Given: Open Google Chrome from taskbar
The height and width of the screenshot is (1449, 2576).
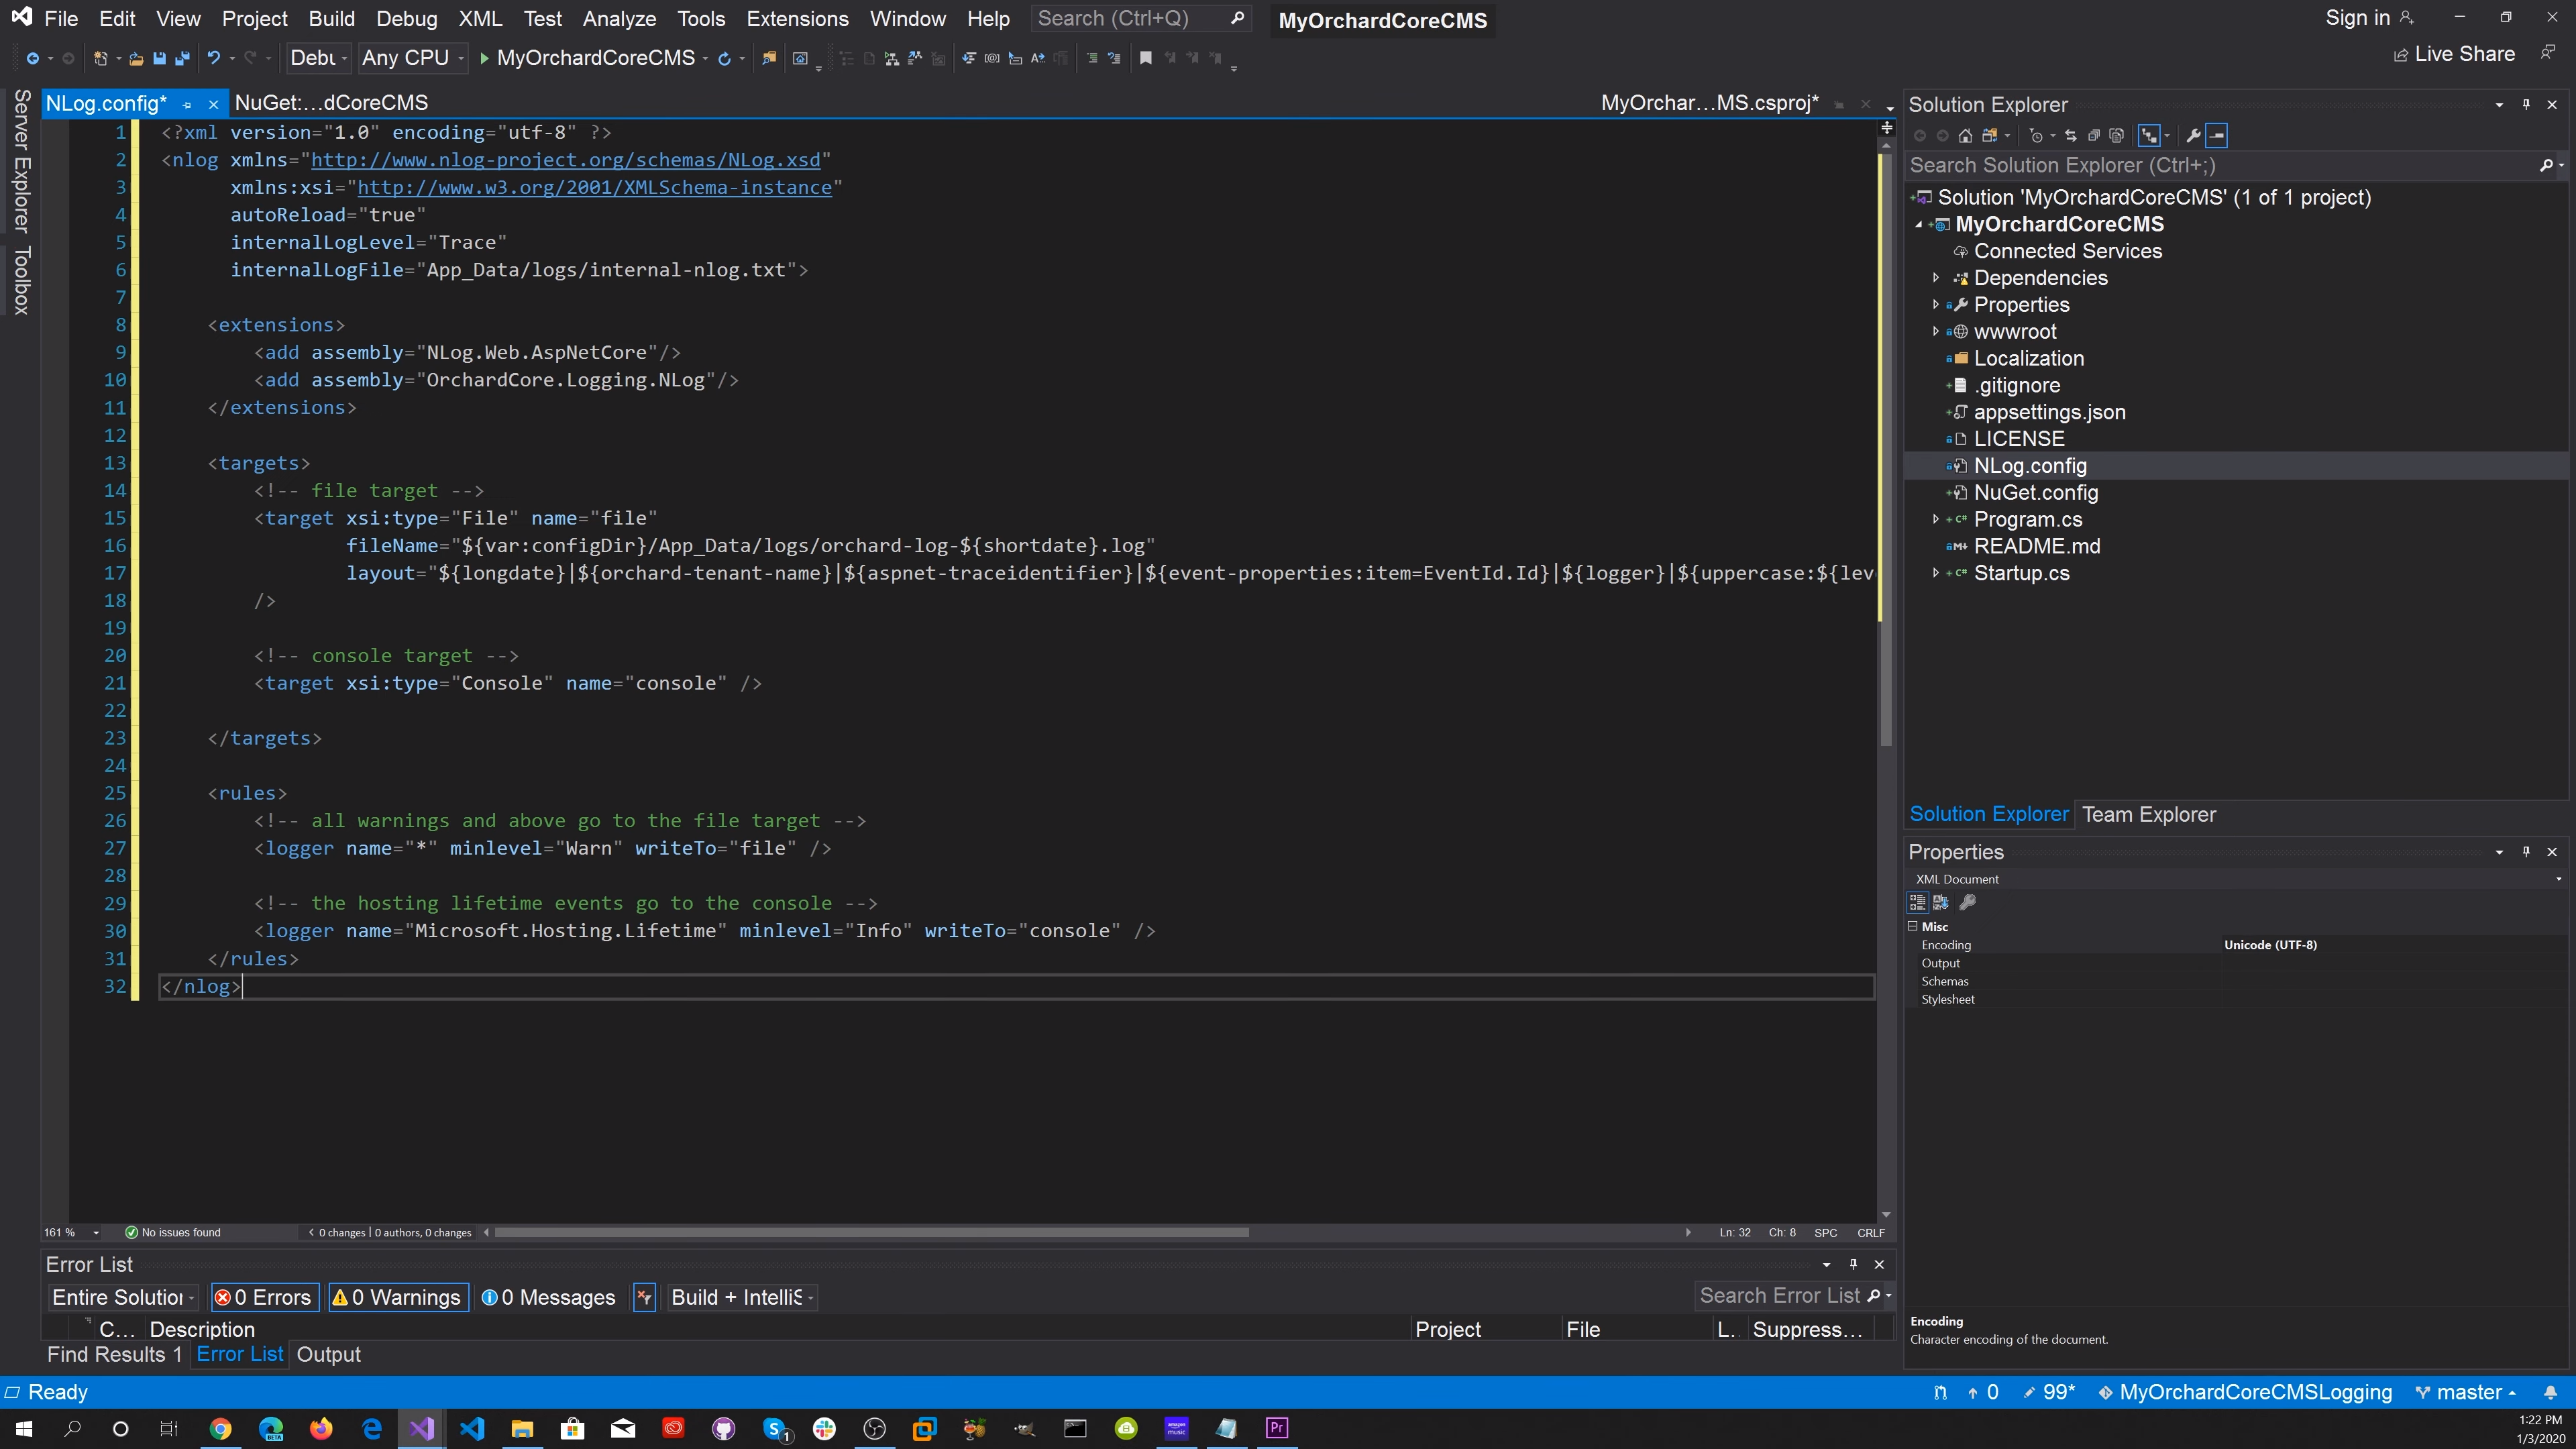Looking at the screenshot, I should (220, 1428).
